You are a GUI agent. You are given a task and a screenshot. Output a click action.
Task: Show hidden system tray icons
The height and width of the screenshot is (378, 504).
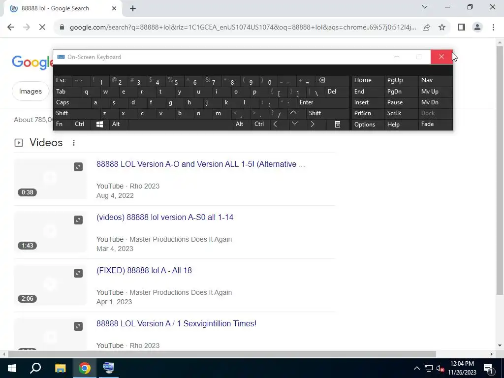coord(416,368)
